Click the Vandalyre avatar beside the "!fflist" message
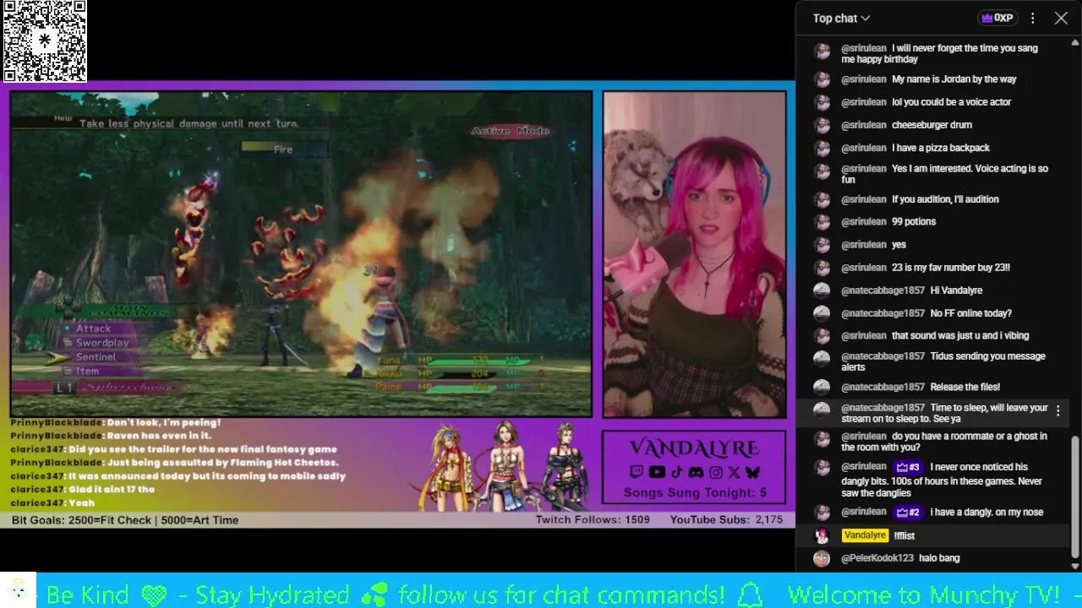 [822, 535]
